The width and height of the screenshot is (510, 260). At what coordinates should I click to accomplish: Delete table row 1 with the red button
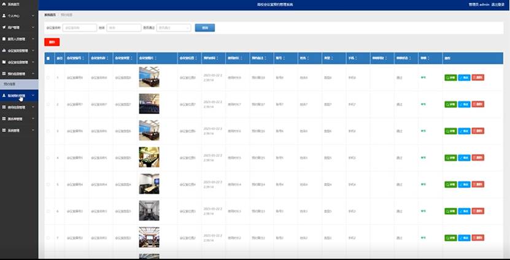(478, 77)
